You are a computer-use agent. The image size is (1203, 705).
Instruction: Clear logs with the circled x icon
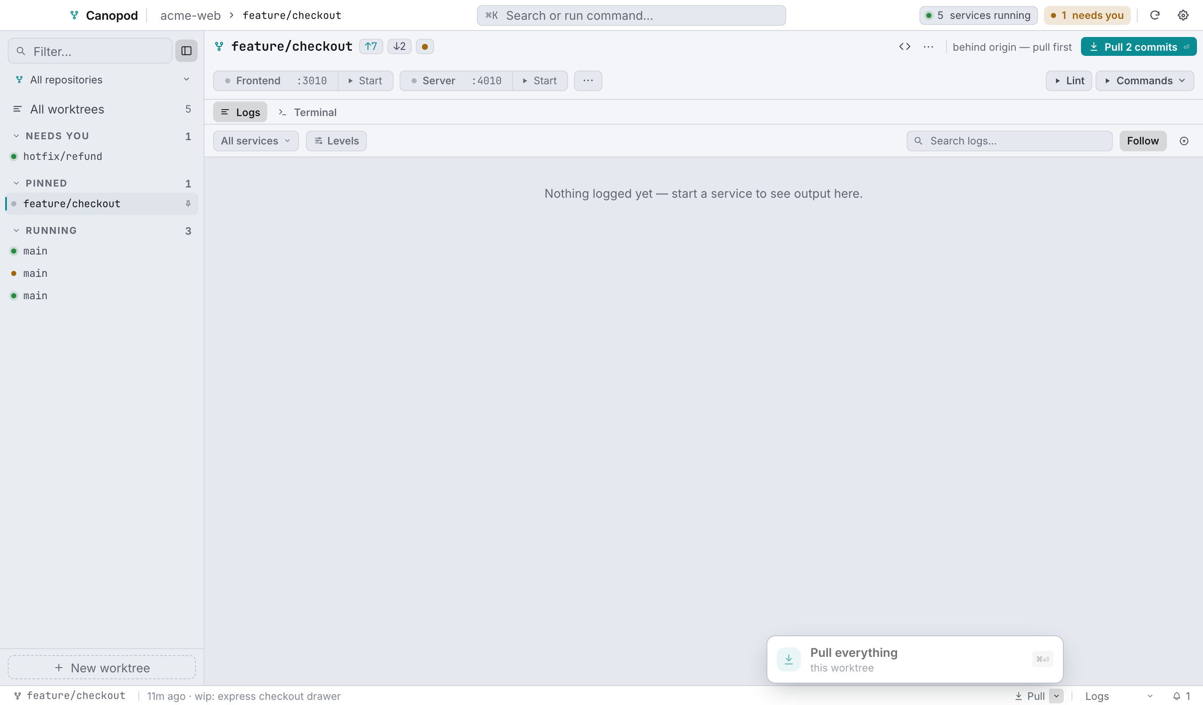pyautogui.click(x=1183, y=141)
